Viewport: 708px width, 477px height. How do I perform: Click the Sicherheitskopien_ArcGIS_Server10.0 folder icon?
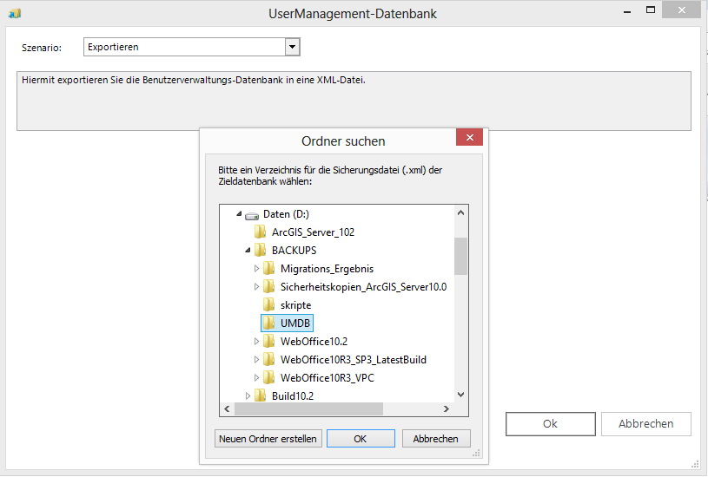[x=268, y=287]
